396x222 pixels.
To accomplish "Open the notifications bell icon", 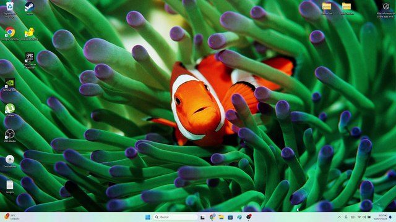I will point(390,217).
